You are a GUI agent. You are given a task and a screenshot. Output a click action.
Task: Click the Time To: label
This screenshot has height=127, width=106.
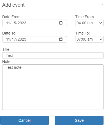[83, 33]
